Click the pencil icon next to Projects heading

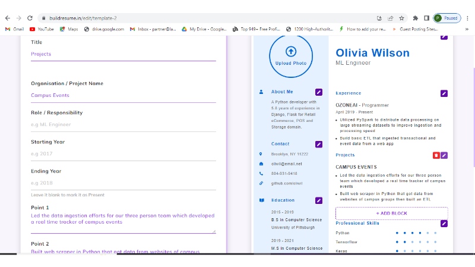pyautogui.click(x=444, y=155)
